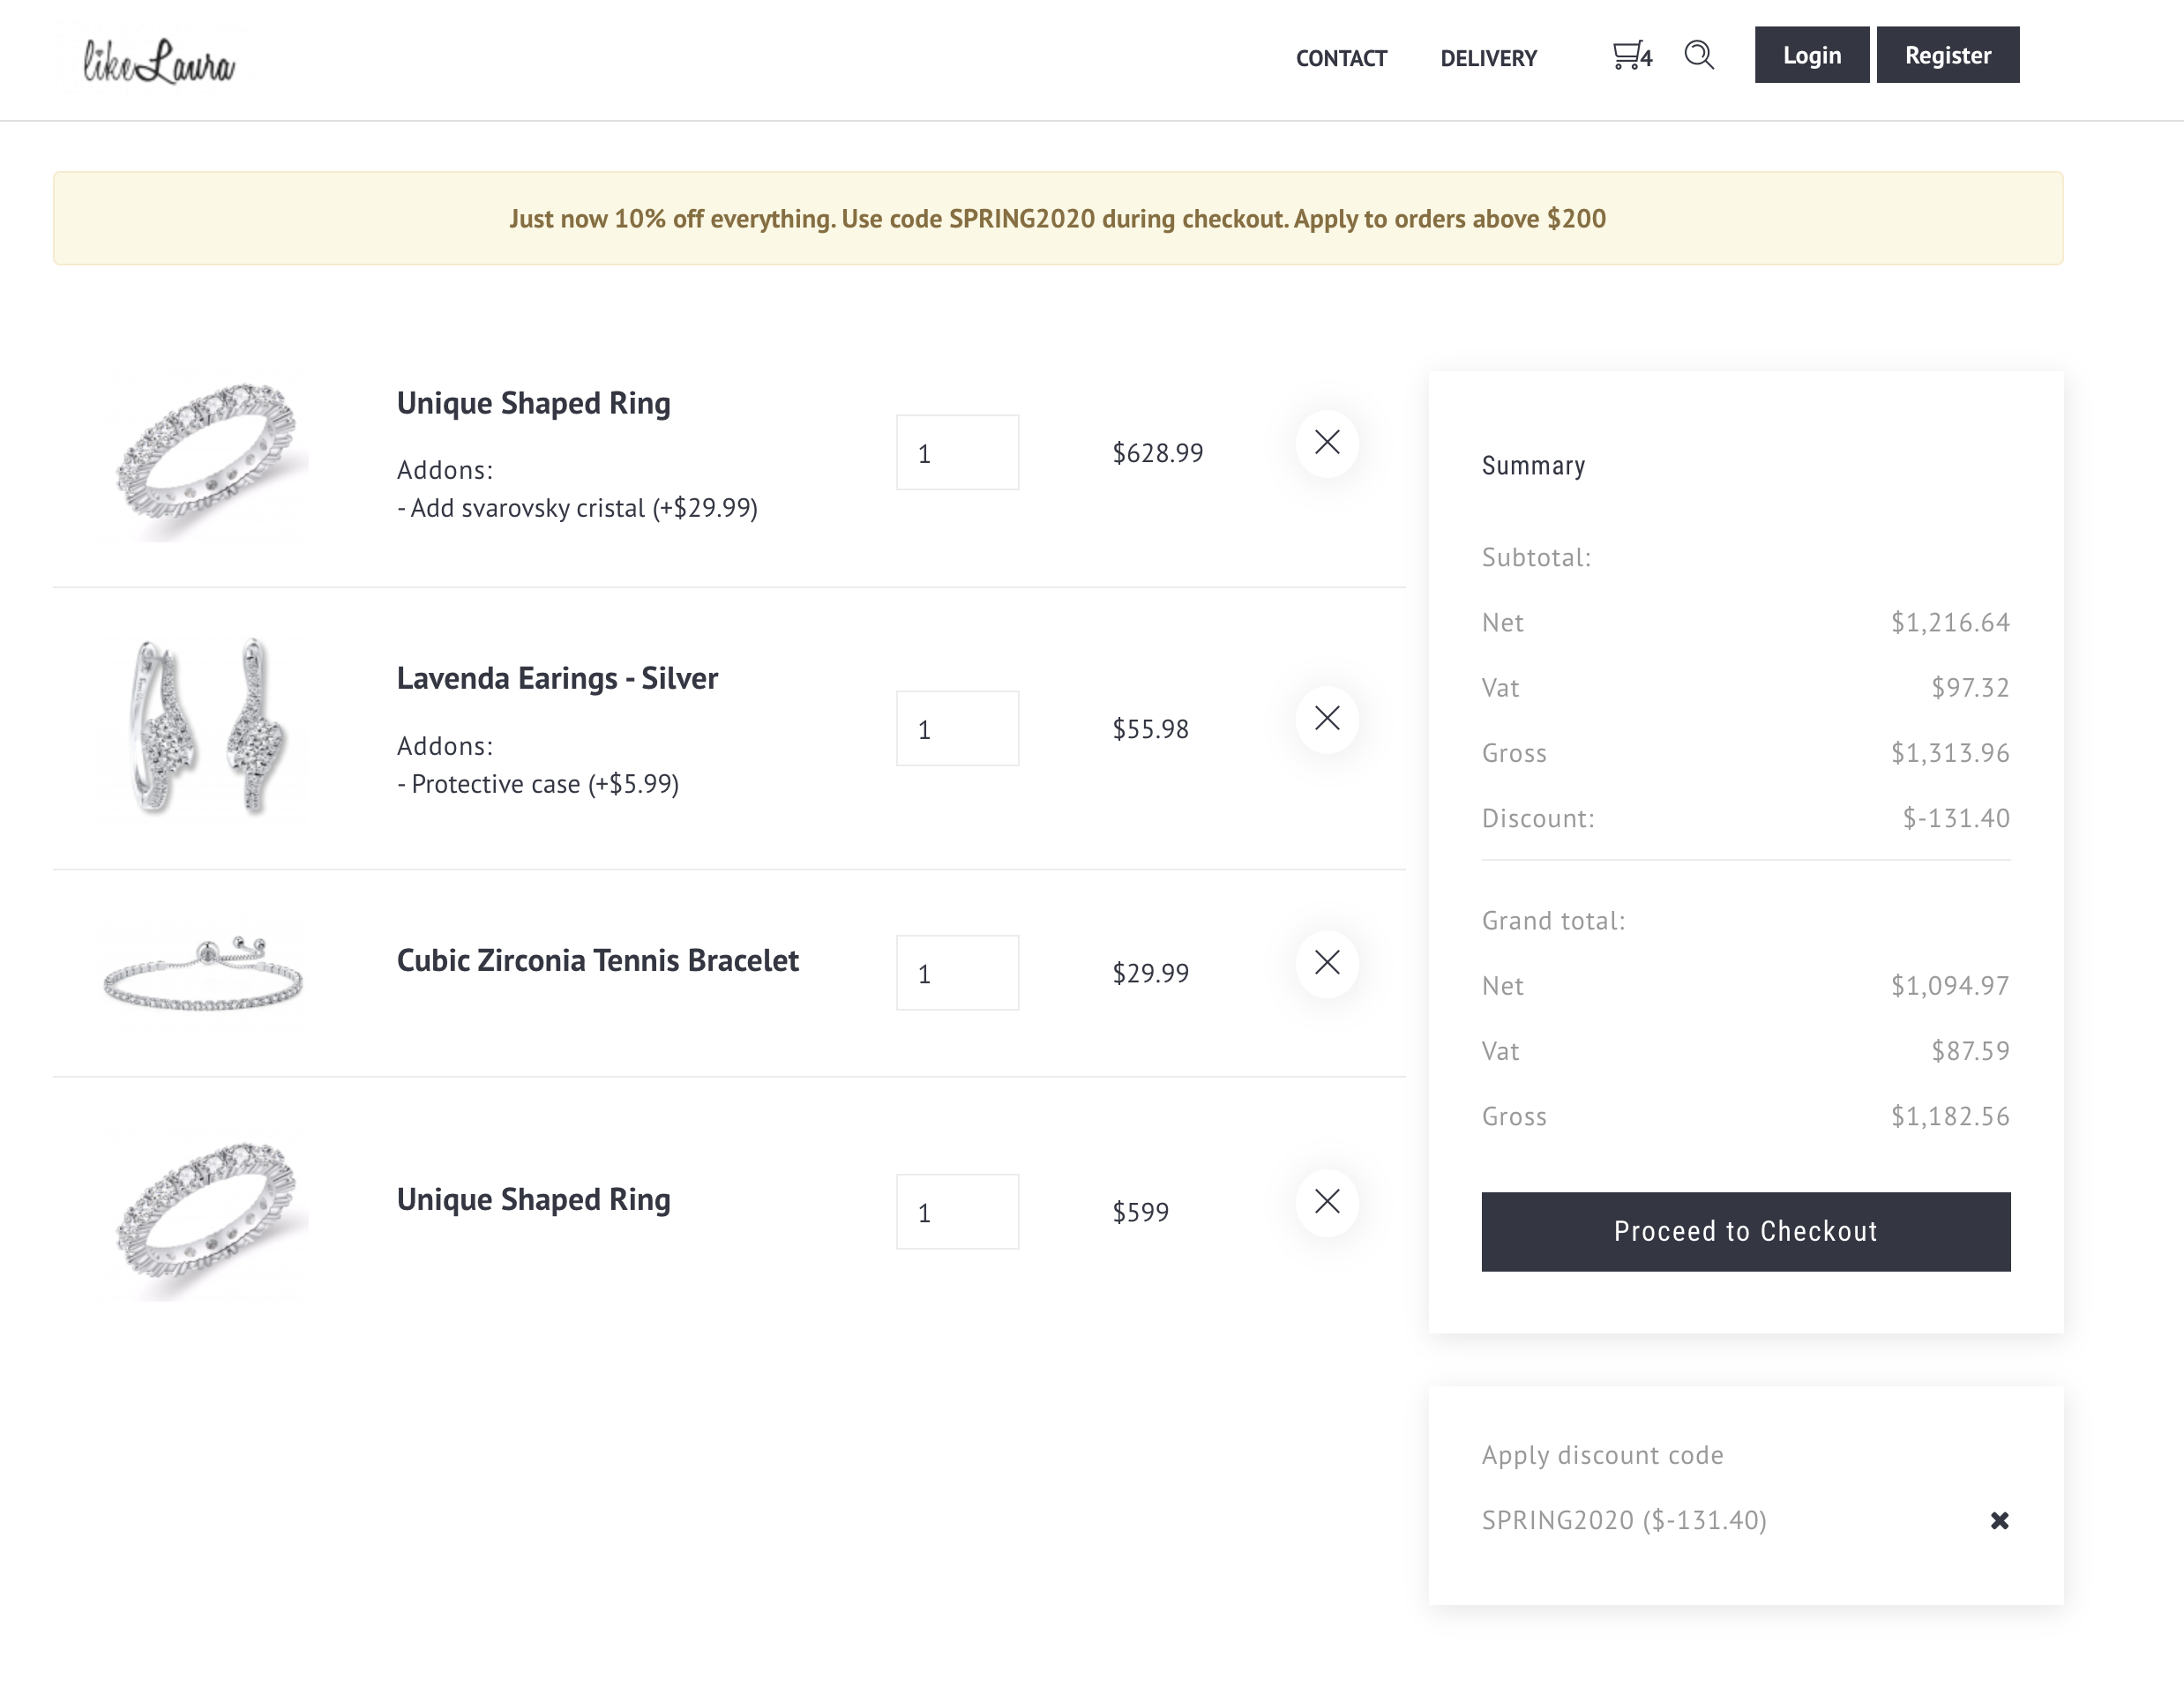This screenshot has width=2184, height=1702.
Task: Click the search magnifier icon
Action: pos(1699,55)
